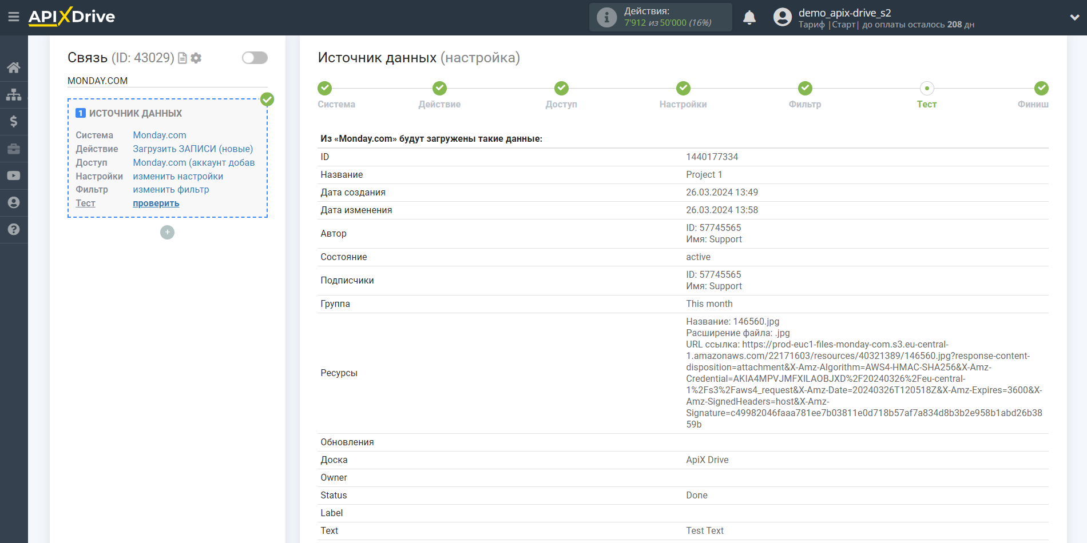
Task: Click the Owner row label
Action: 334,477
